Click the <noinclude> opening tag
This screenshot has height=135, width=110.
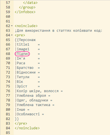[26, 26]
